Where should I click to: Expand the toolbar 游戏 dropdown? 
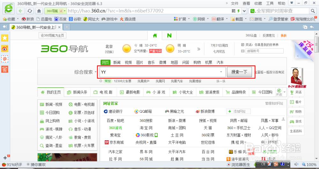(x=265, y=19)
